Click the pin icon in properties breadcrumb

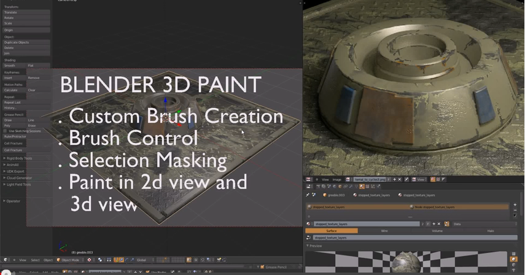308,195
